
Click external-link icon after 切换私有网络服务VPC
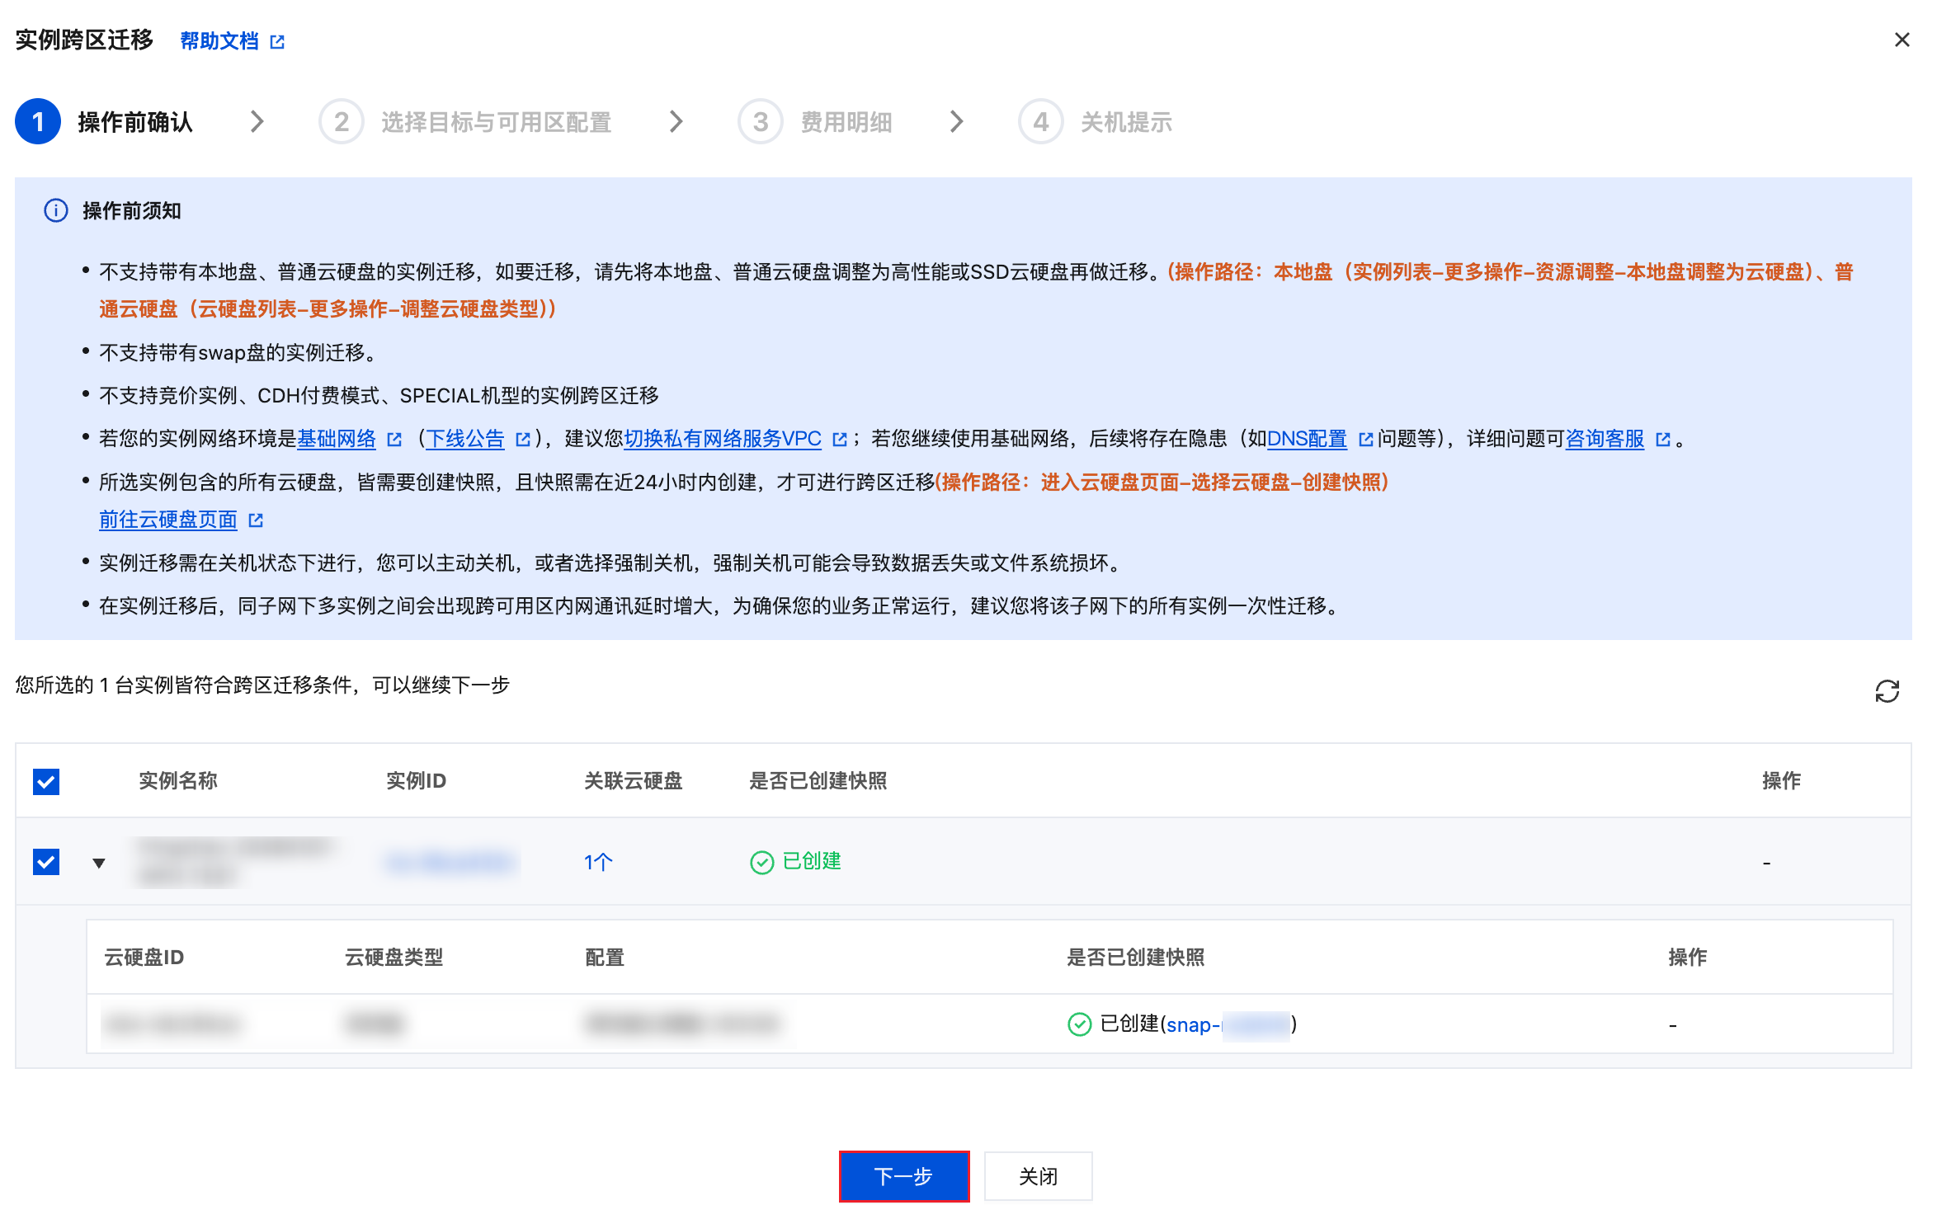pyautogui.click(x=840, y=440)
